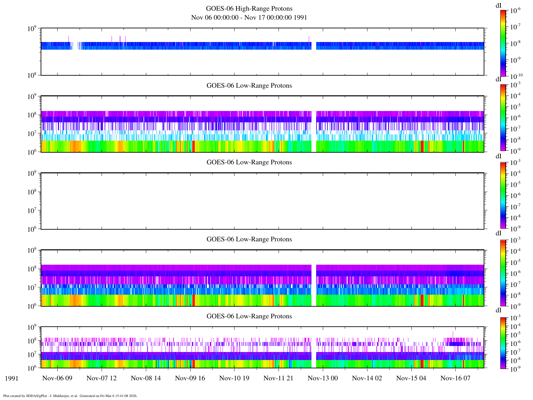Click the SDDAS/gPlot credit footer text
The width and height of the screenshot is (533, 400).
[70, 396]
